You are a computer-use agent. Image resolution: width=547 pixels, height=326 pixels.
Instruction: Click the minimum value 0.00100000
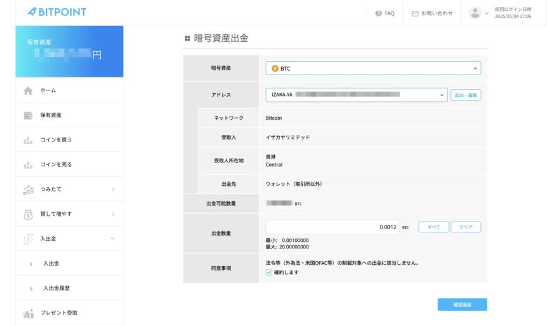click(295, 241)
